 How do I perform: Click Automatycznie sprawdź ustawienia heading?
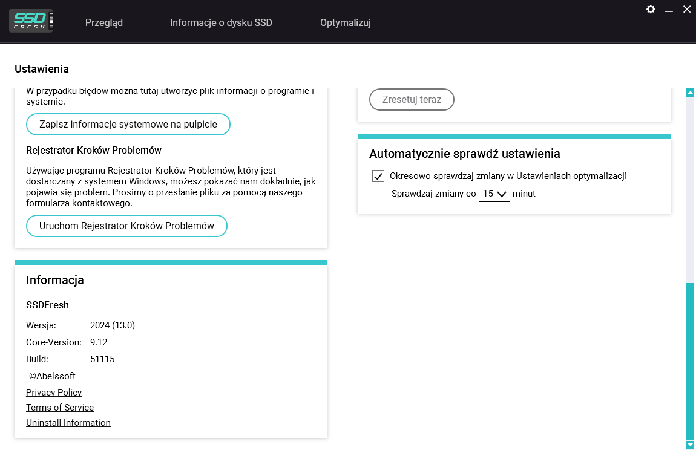[465, 154]
